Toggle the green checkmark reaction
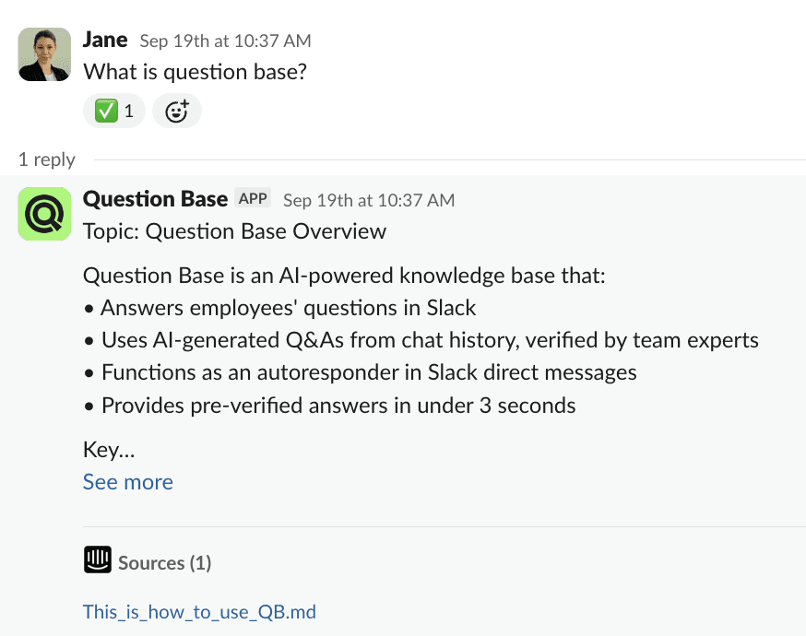 click(x=113, y=112)
